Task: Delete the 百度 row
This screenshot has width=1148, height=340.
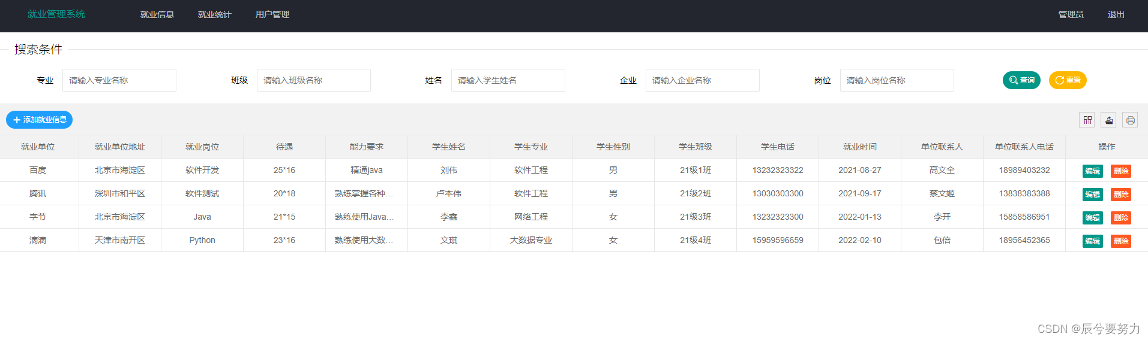Action: click(x=1121, y=171)
